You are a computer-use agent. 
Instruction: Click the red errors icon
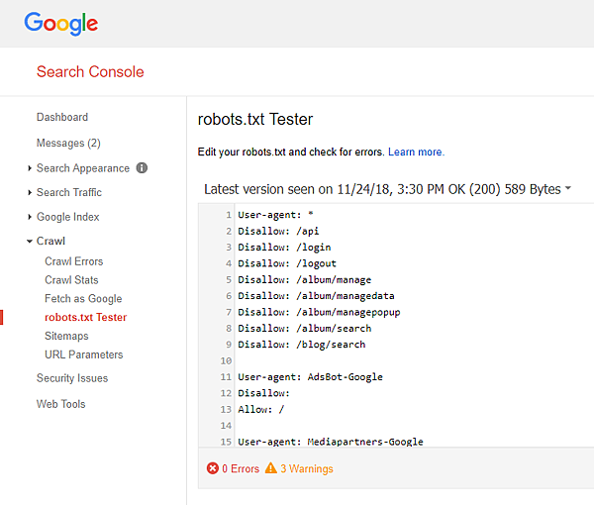click(x=213, y=468)
